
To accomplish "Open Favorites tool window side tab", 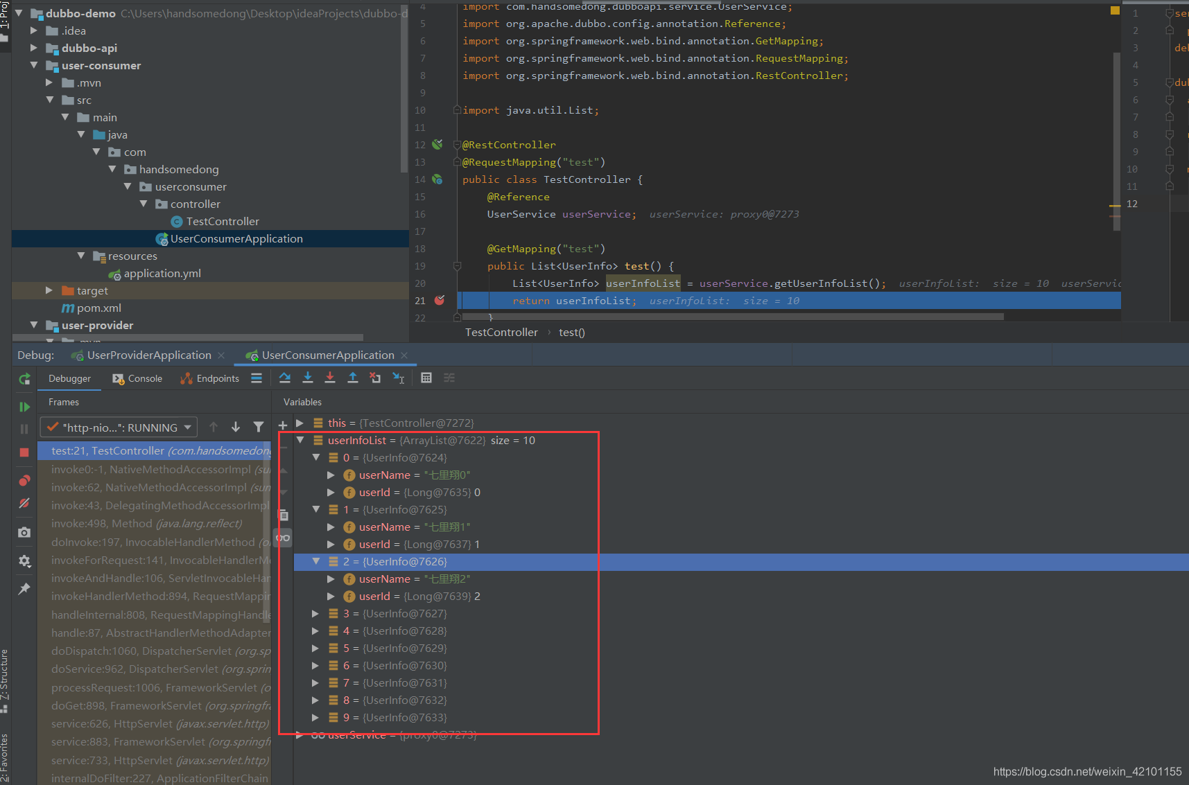I will (5, 758).
